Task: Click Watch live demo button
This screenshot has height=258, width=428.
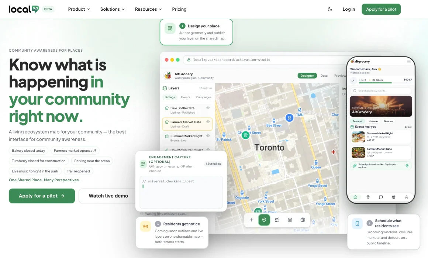Action: click(108, 196)
